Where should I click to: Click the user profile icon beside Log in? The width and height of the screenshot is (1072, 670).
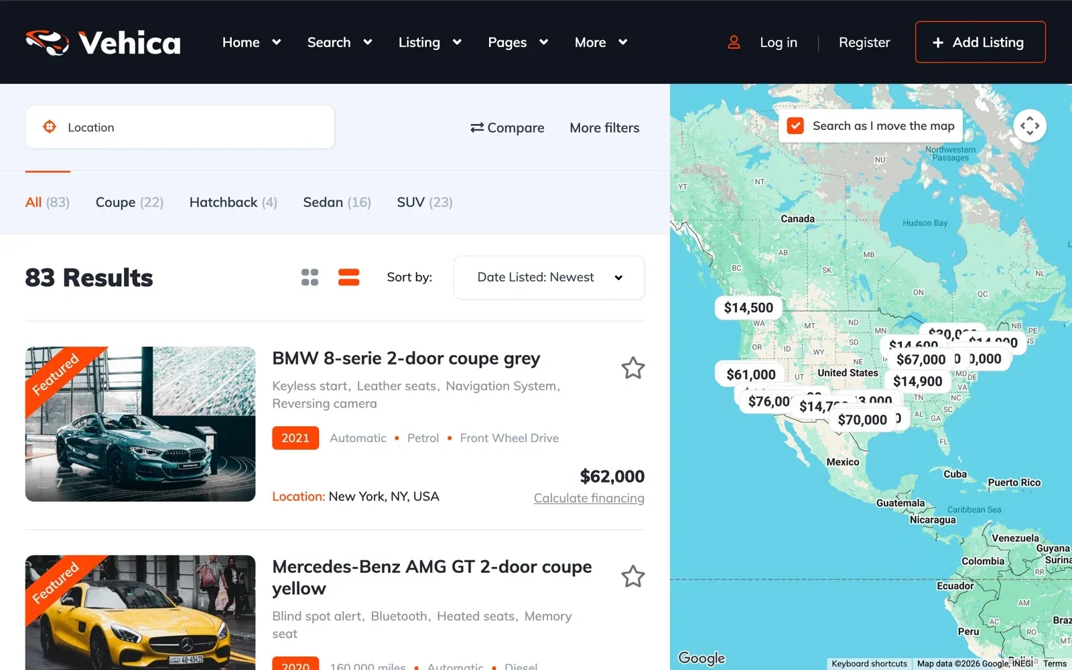pos(734,42)
